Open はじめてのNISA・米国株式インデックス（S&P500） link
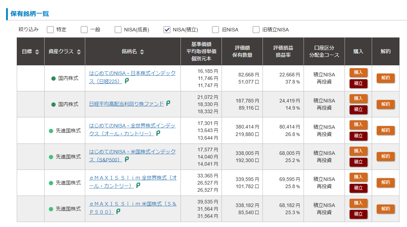Image resolution: width=407 pixels, height=227 pixels. click(132, 156)
